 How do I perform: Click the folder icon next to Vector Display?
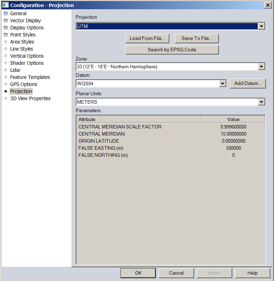pos(6,21)
